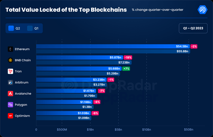
Task: Click the Optimism $1.09Bn Q1 bar
Action: tap(64, 118)
